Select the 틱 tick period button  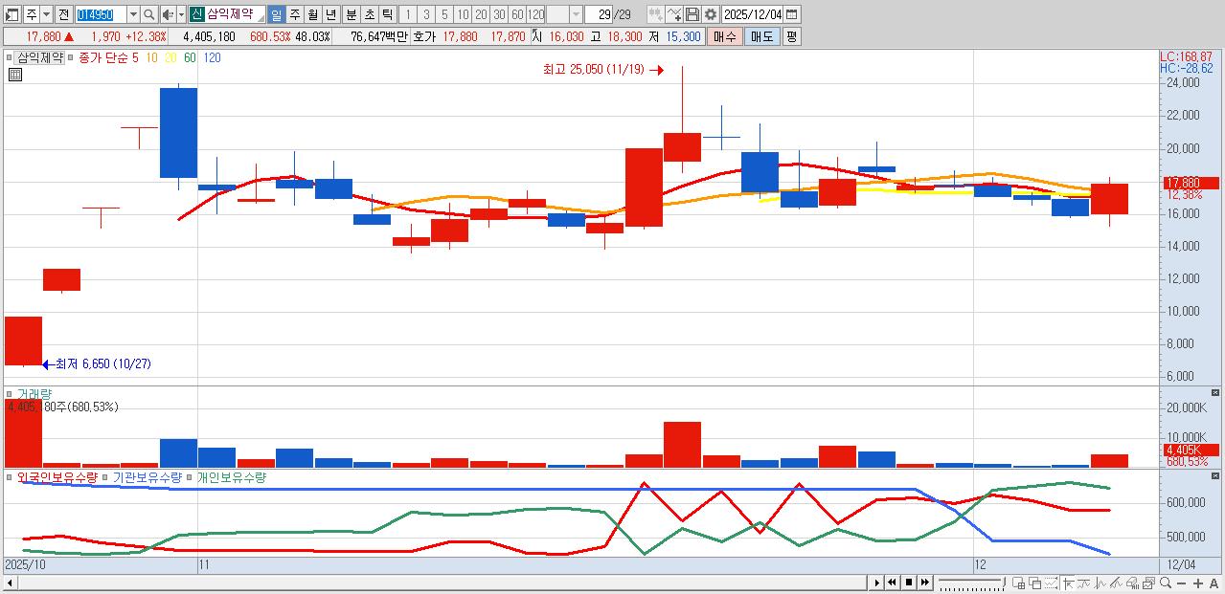387,14
